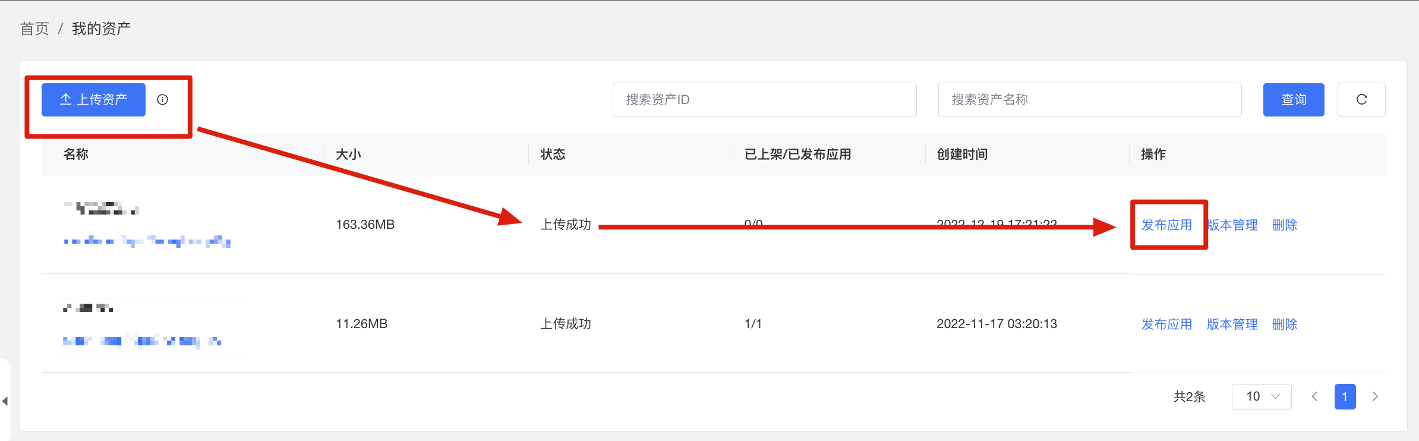1419x441 pixels.
Task: Open 版本管理 for the 11.26MB asset
Action: (x=1232, y=325)
